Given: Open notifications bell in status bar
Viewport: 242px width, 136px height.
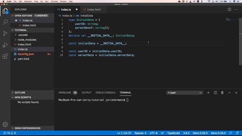Looking at the screenshot, I should 237,133.
